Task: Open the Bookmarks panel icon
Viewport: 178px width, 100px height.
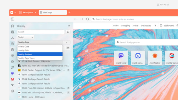Action: [x=13, y=26]
